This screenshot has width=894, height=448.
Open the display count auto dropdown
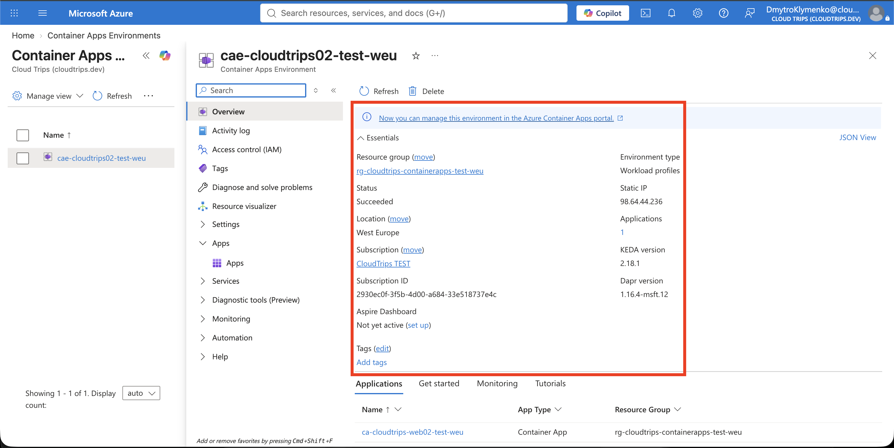coord(141,393)
